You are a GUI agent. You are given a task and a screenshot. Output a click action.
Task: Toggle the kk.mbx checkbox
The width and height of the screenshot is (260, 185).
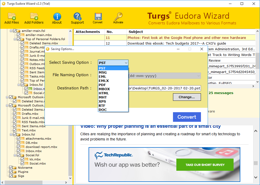click(22, 159)
